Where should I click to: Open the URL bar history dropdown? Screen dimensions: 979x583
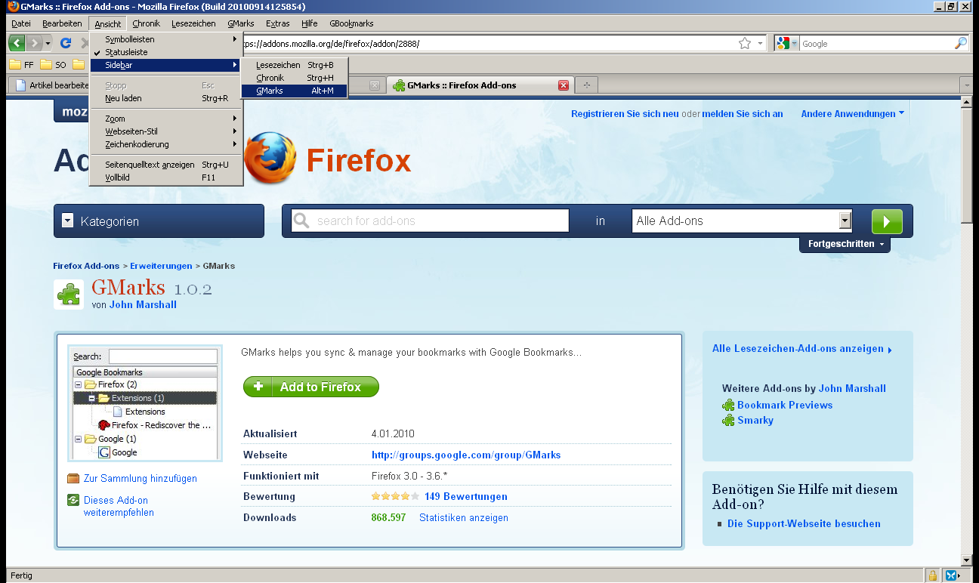[x=761, y=44]
